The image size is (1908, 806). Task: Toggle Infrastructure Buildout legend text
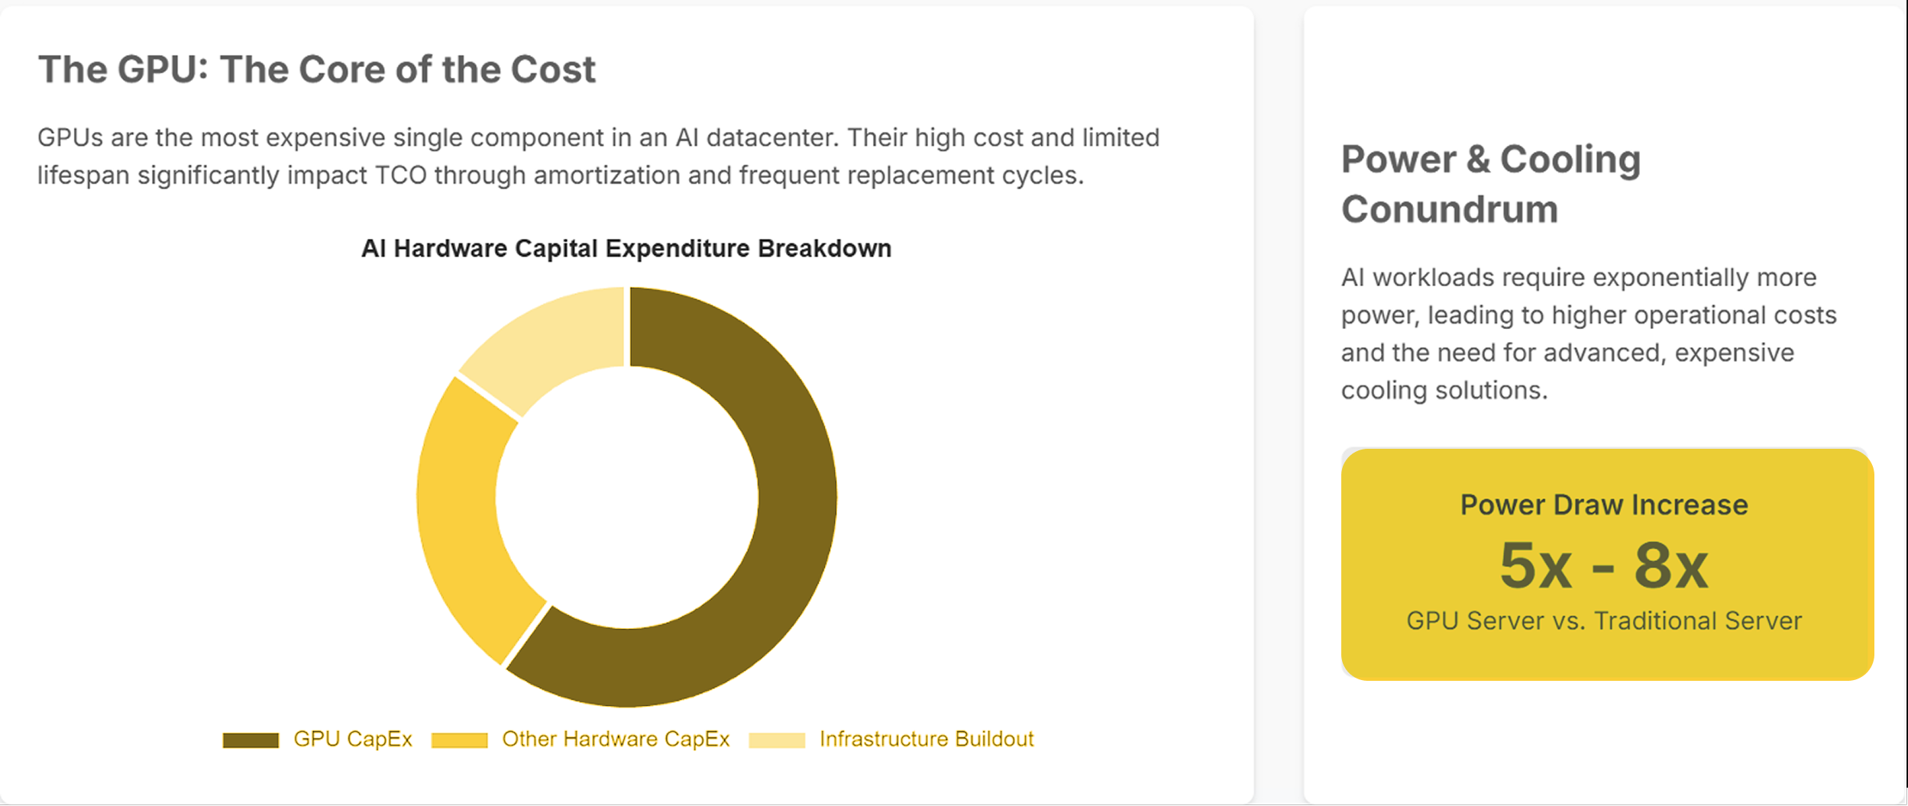[926, 739]
